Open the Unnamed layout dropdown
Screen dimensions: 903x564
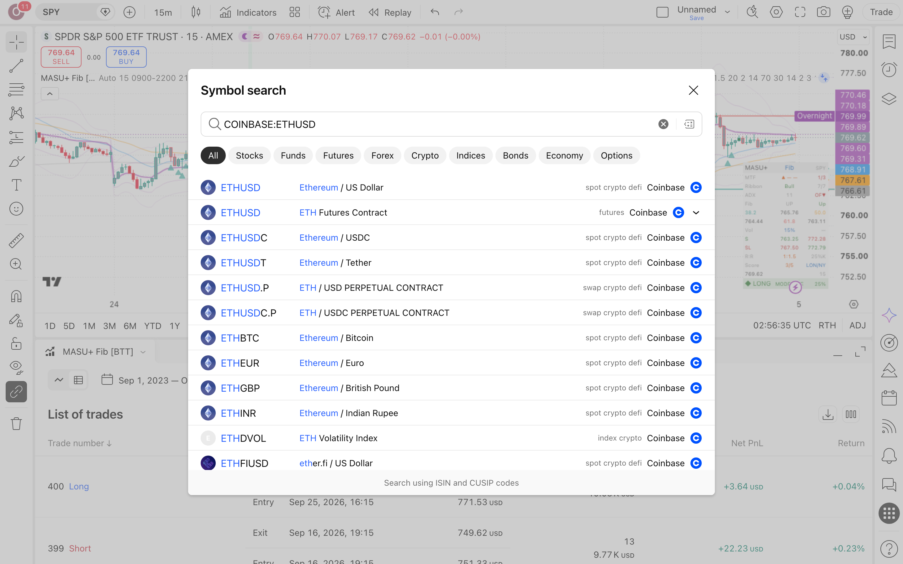point(727,12)
